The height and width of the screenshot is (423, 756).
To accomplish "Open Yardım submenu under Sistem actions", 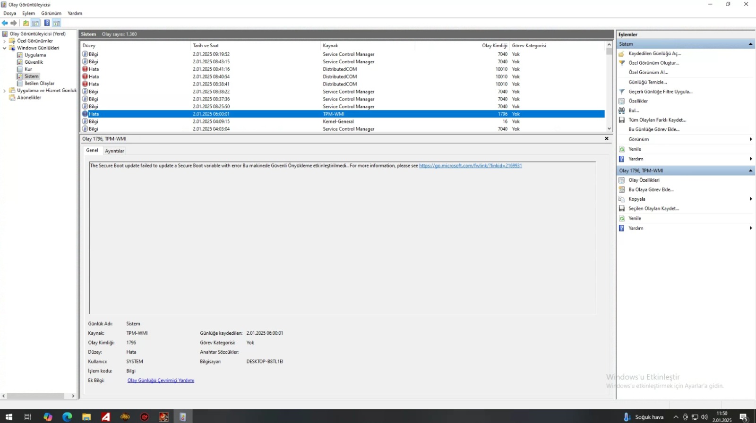I will point(686,159).
